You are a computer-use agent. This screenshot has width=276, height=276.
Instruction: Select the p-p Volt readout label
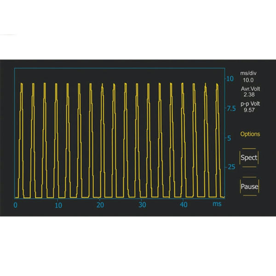click(x=249, y=104)
